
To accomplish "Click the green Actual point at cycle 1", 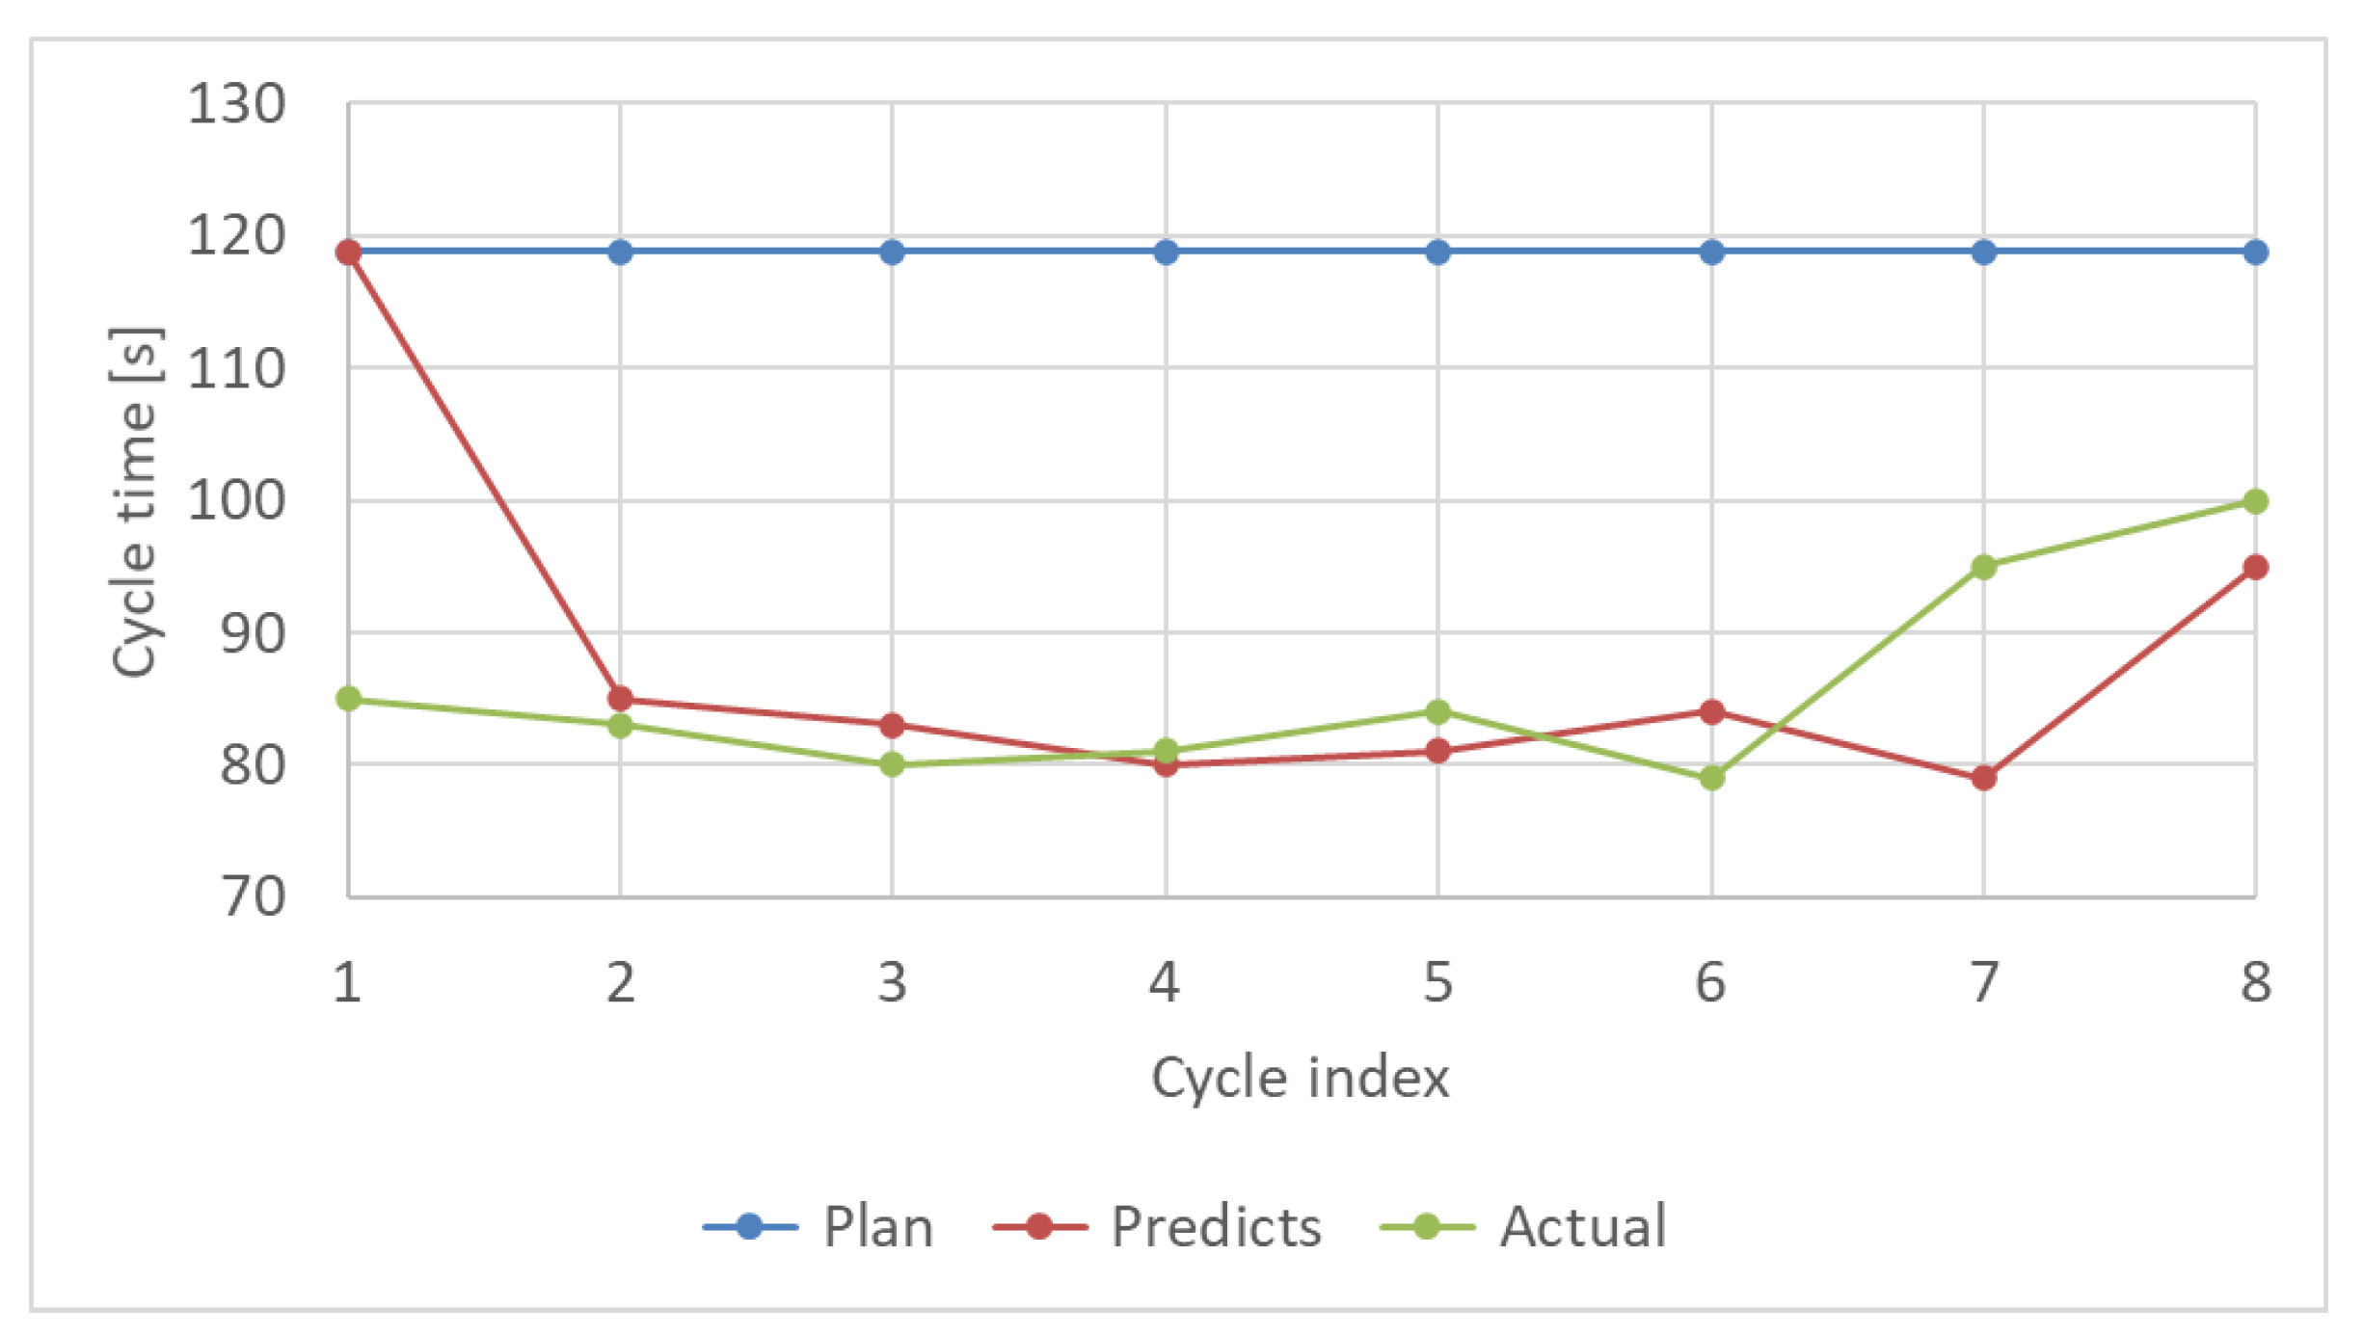I will coord(349,699).
